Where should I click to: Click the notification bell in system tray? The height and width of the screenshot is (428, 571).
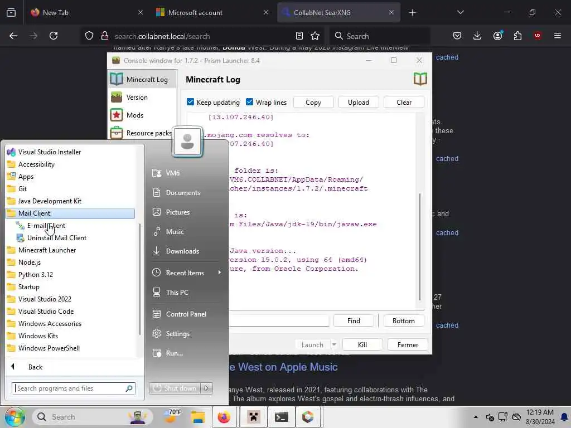pos(564,417)
